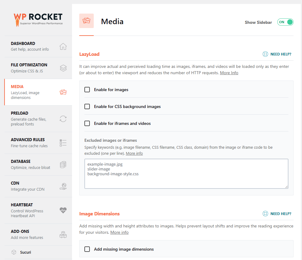
Task: Click the Add-ons cubes icon
Action: 63,235
